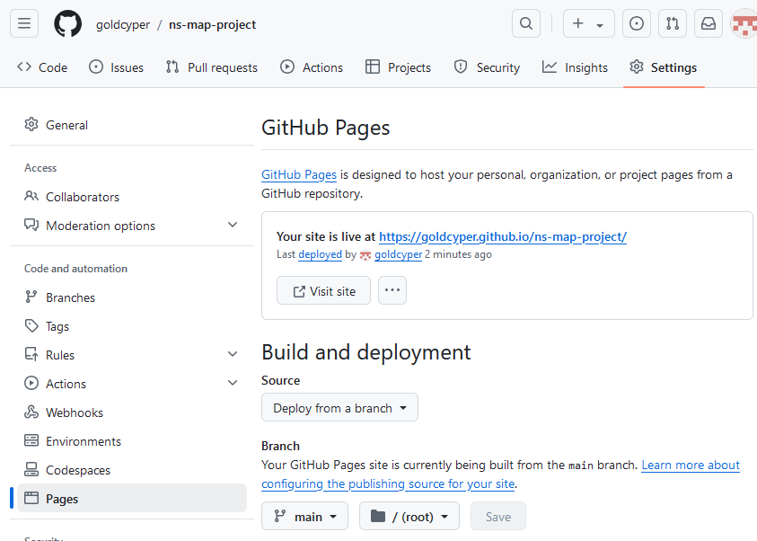
Task: Open the hamburger navigation menu
Action: pyautogui.click(x=24, y=23)
